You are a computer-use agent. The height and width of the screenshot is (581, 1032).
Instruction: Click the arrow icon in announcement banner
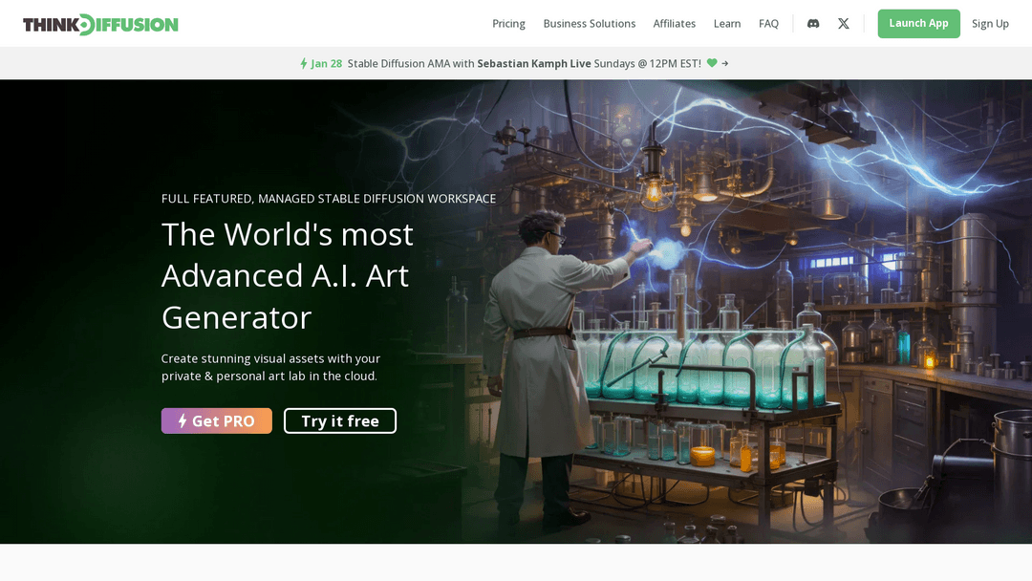[x=725, y=63]
